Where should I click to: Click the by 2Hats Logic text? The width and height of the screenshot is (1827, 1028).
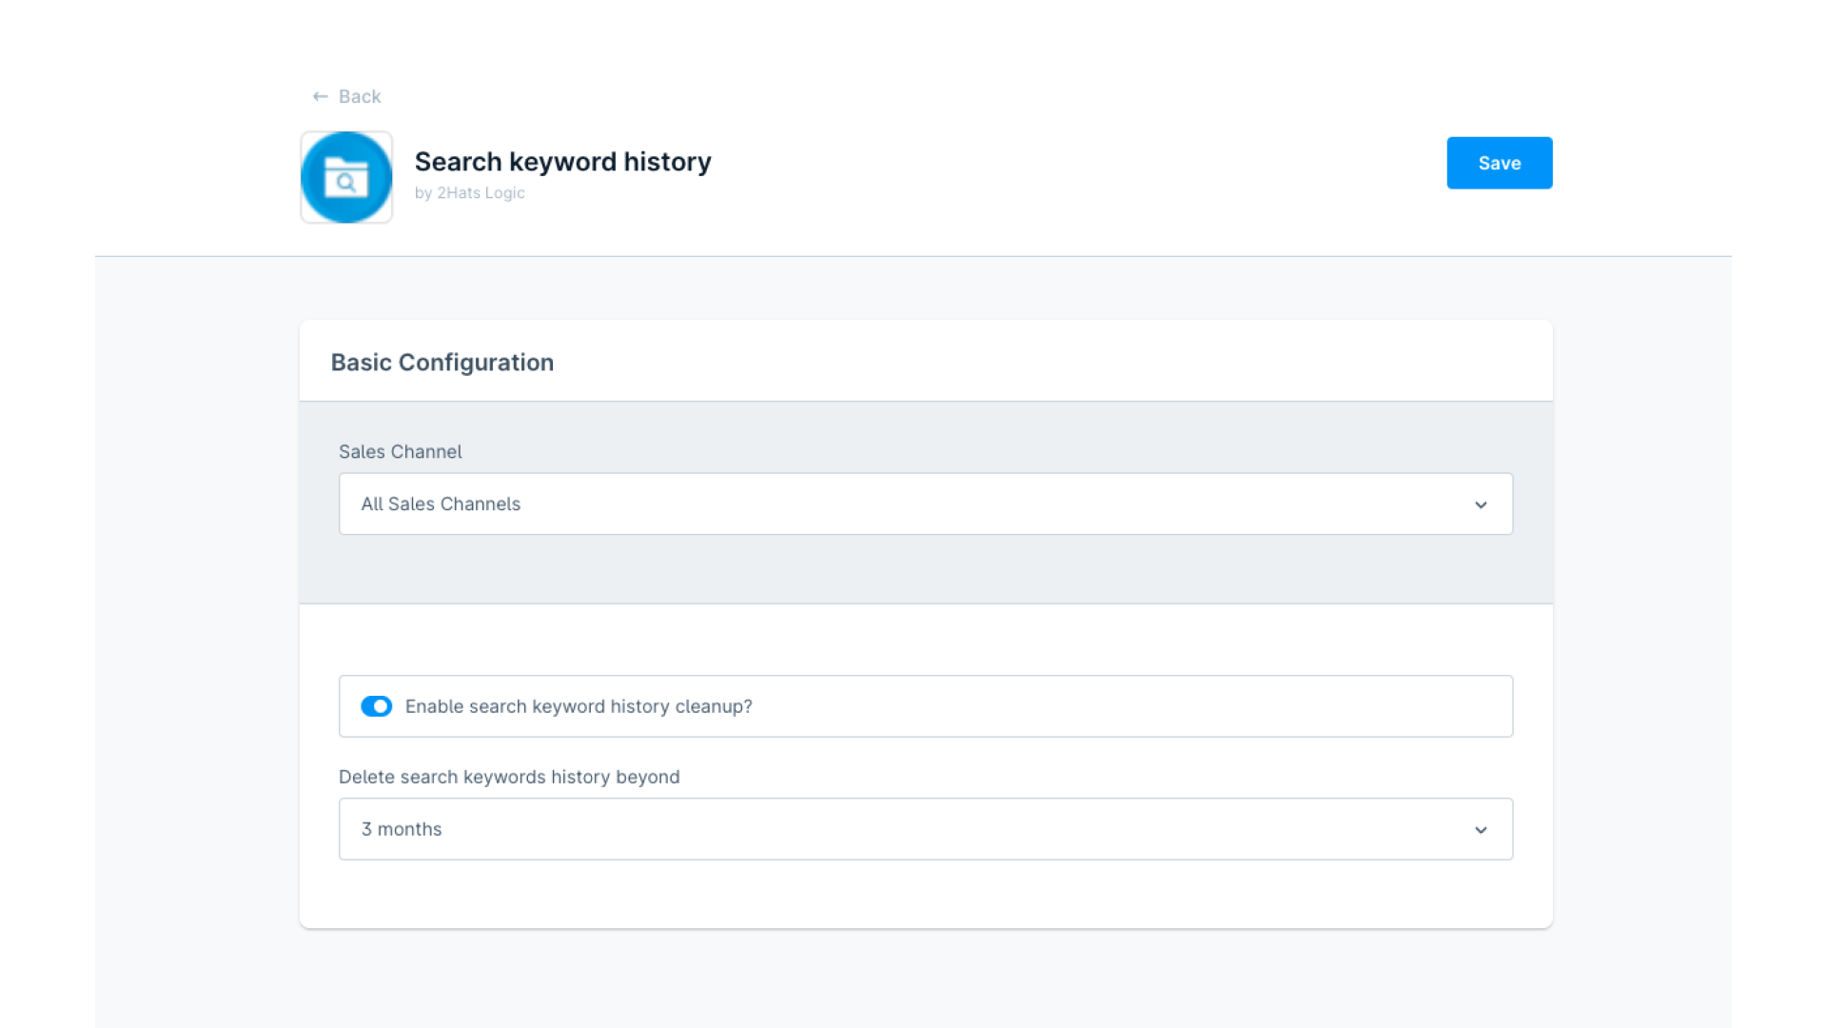click(470, 192)
